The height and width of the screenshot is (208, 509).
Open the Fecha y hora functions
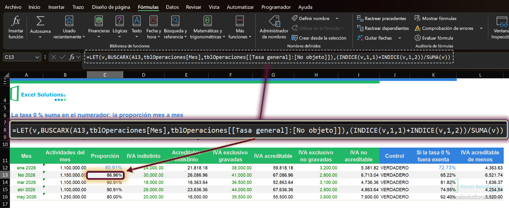tap(154, 27)
